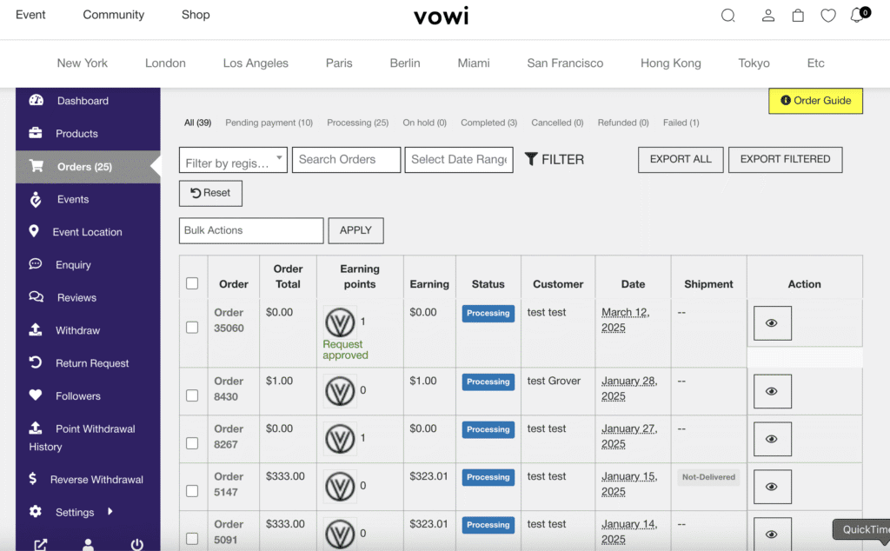Open the wishlist heart icon

pyautogui.click(x=828, y=16)
